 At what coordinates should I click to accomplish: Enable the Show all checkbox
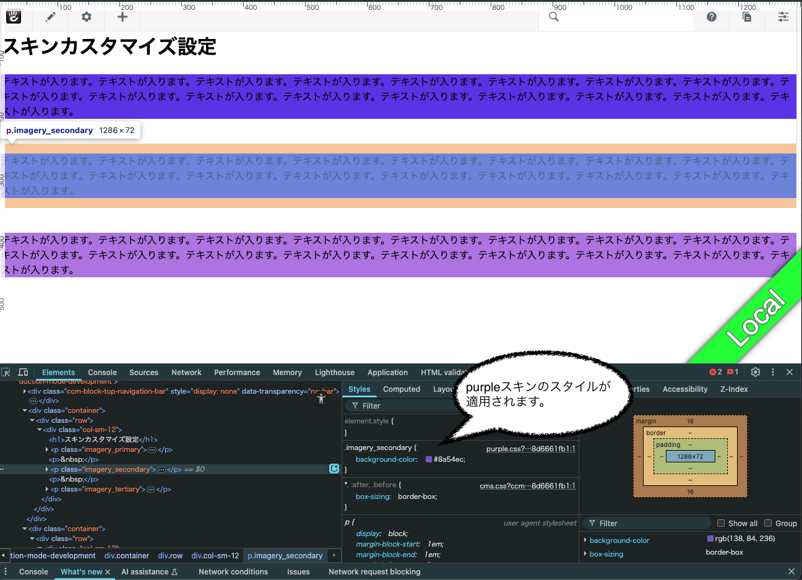pos(720,523)
